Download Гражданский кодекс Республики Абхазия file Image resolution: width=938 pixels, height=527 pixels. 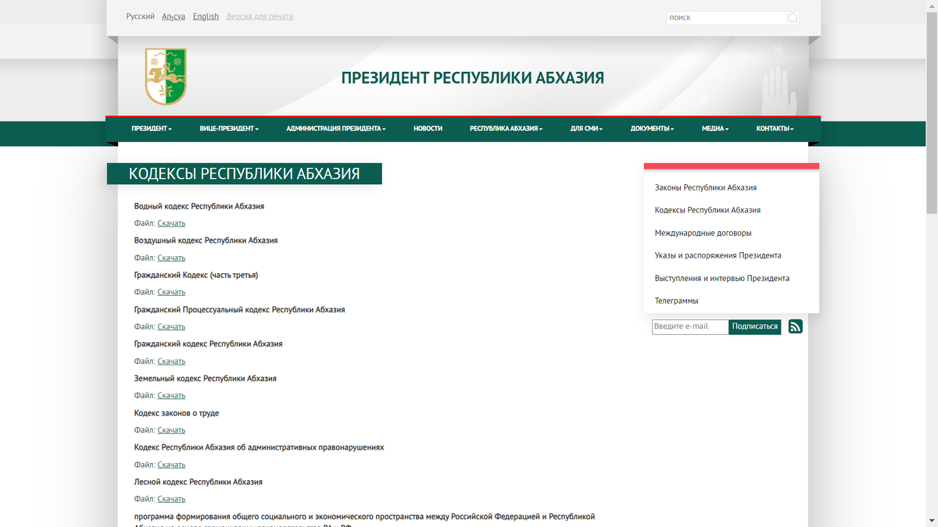pos(171,361)
